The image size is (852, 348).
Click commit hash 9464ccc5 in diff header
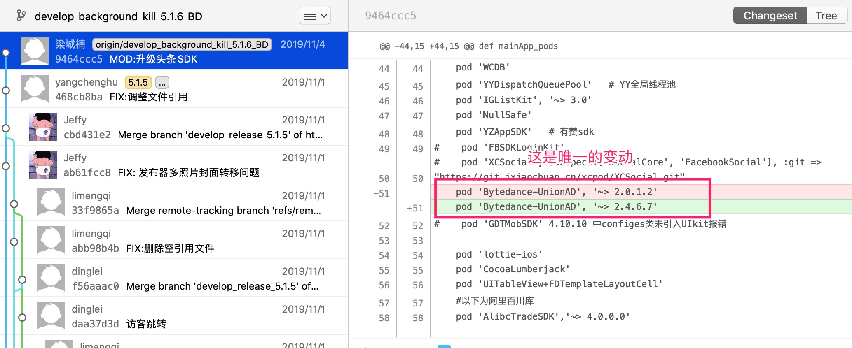(x=391, y=16)
